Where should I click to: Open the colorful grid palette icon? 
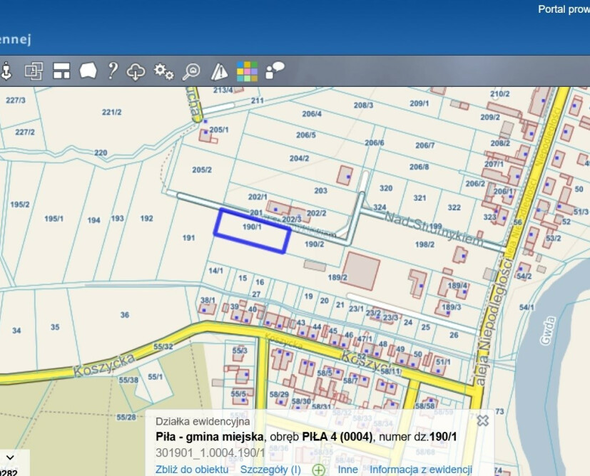(x=247, y=71)
